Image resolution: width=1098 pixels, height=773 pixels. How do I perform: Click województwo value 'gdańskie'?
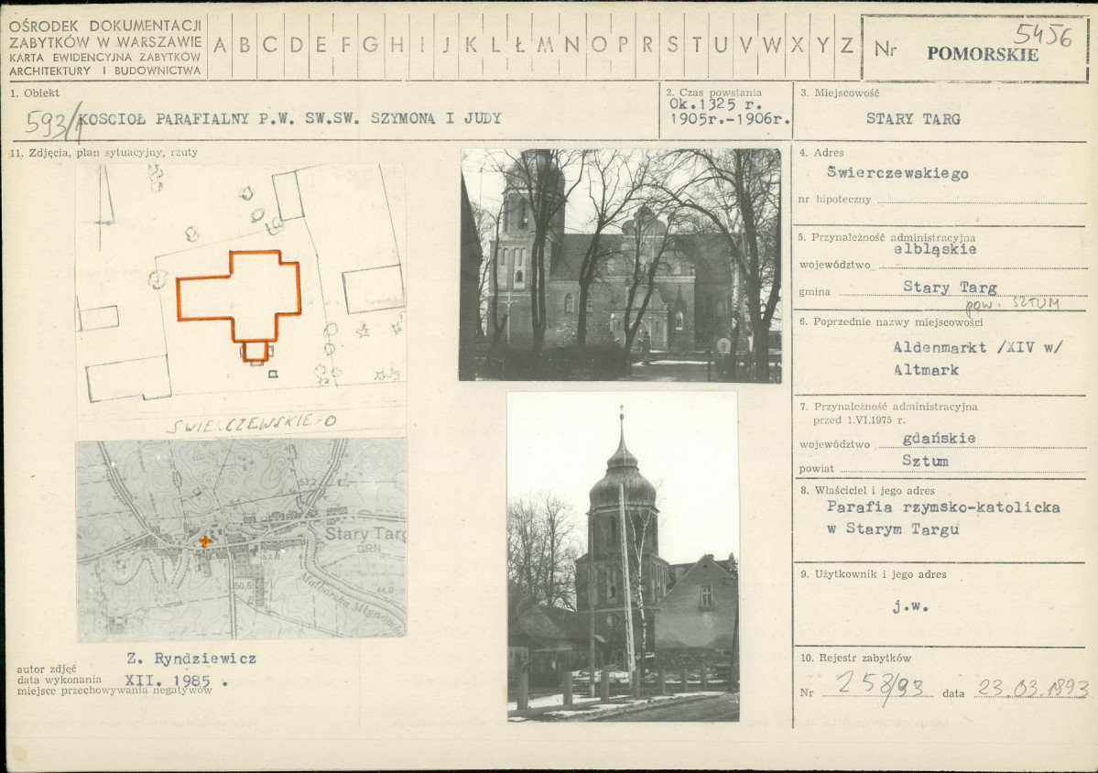click(939, 439)
